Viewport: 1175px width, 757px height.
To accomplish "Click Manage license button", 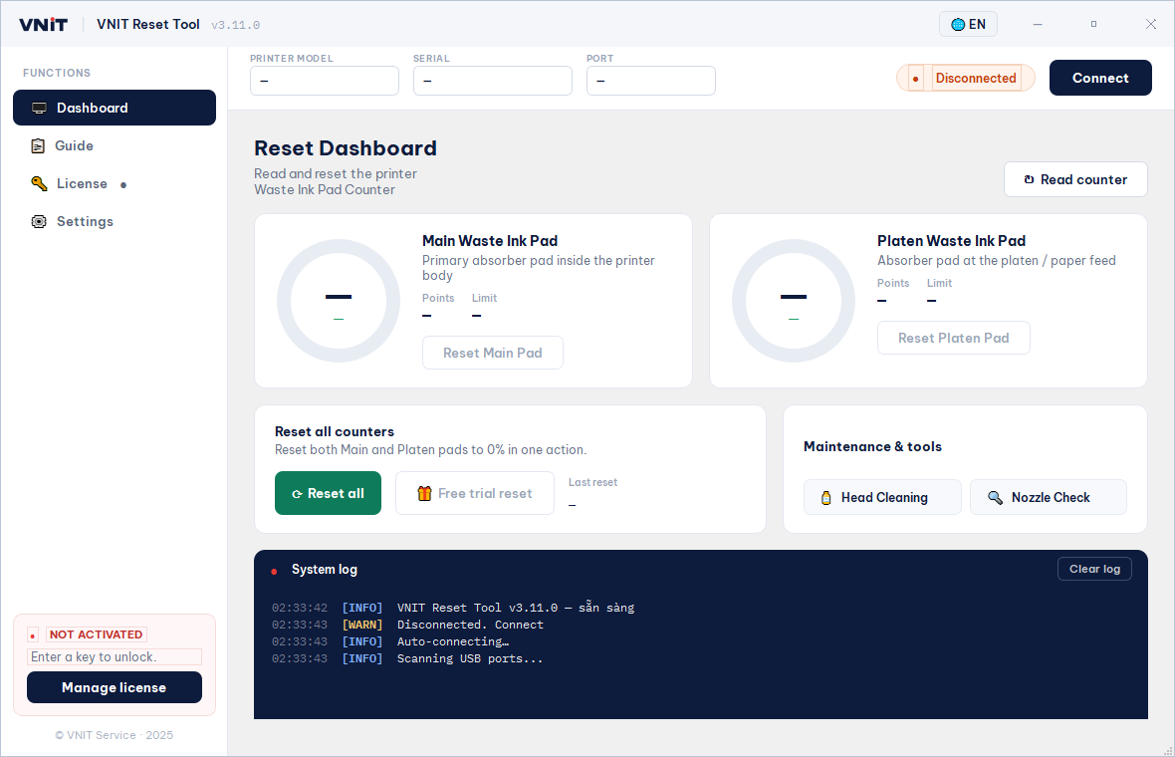I will tap(115, 687).
